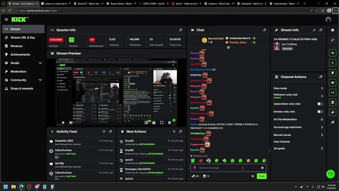This screenshot has width=339, height=191.
Task: Insert the angry red emote
Action: [x=201, y=160]
